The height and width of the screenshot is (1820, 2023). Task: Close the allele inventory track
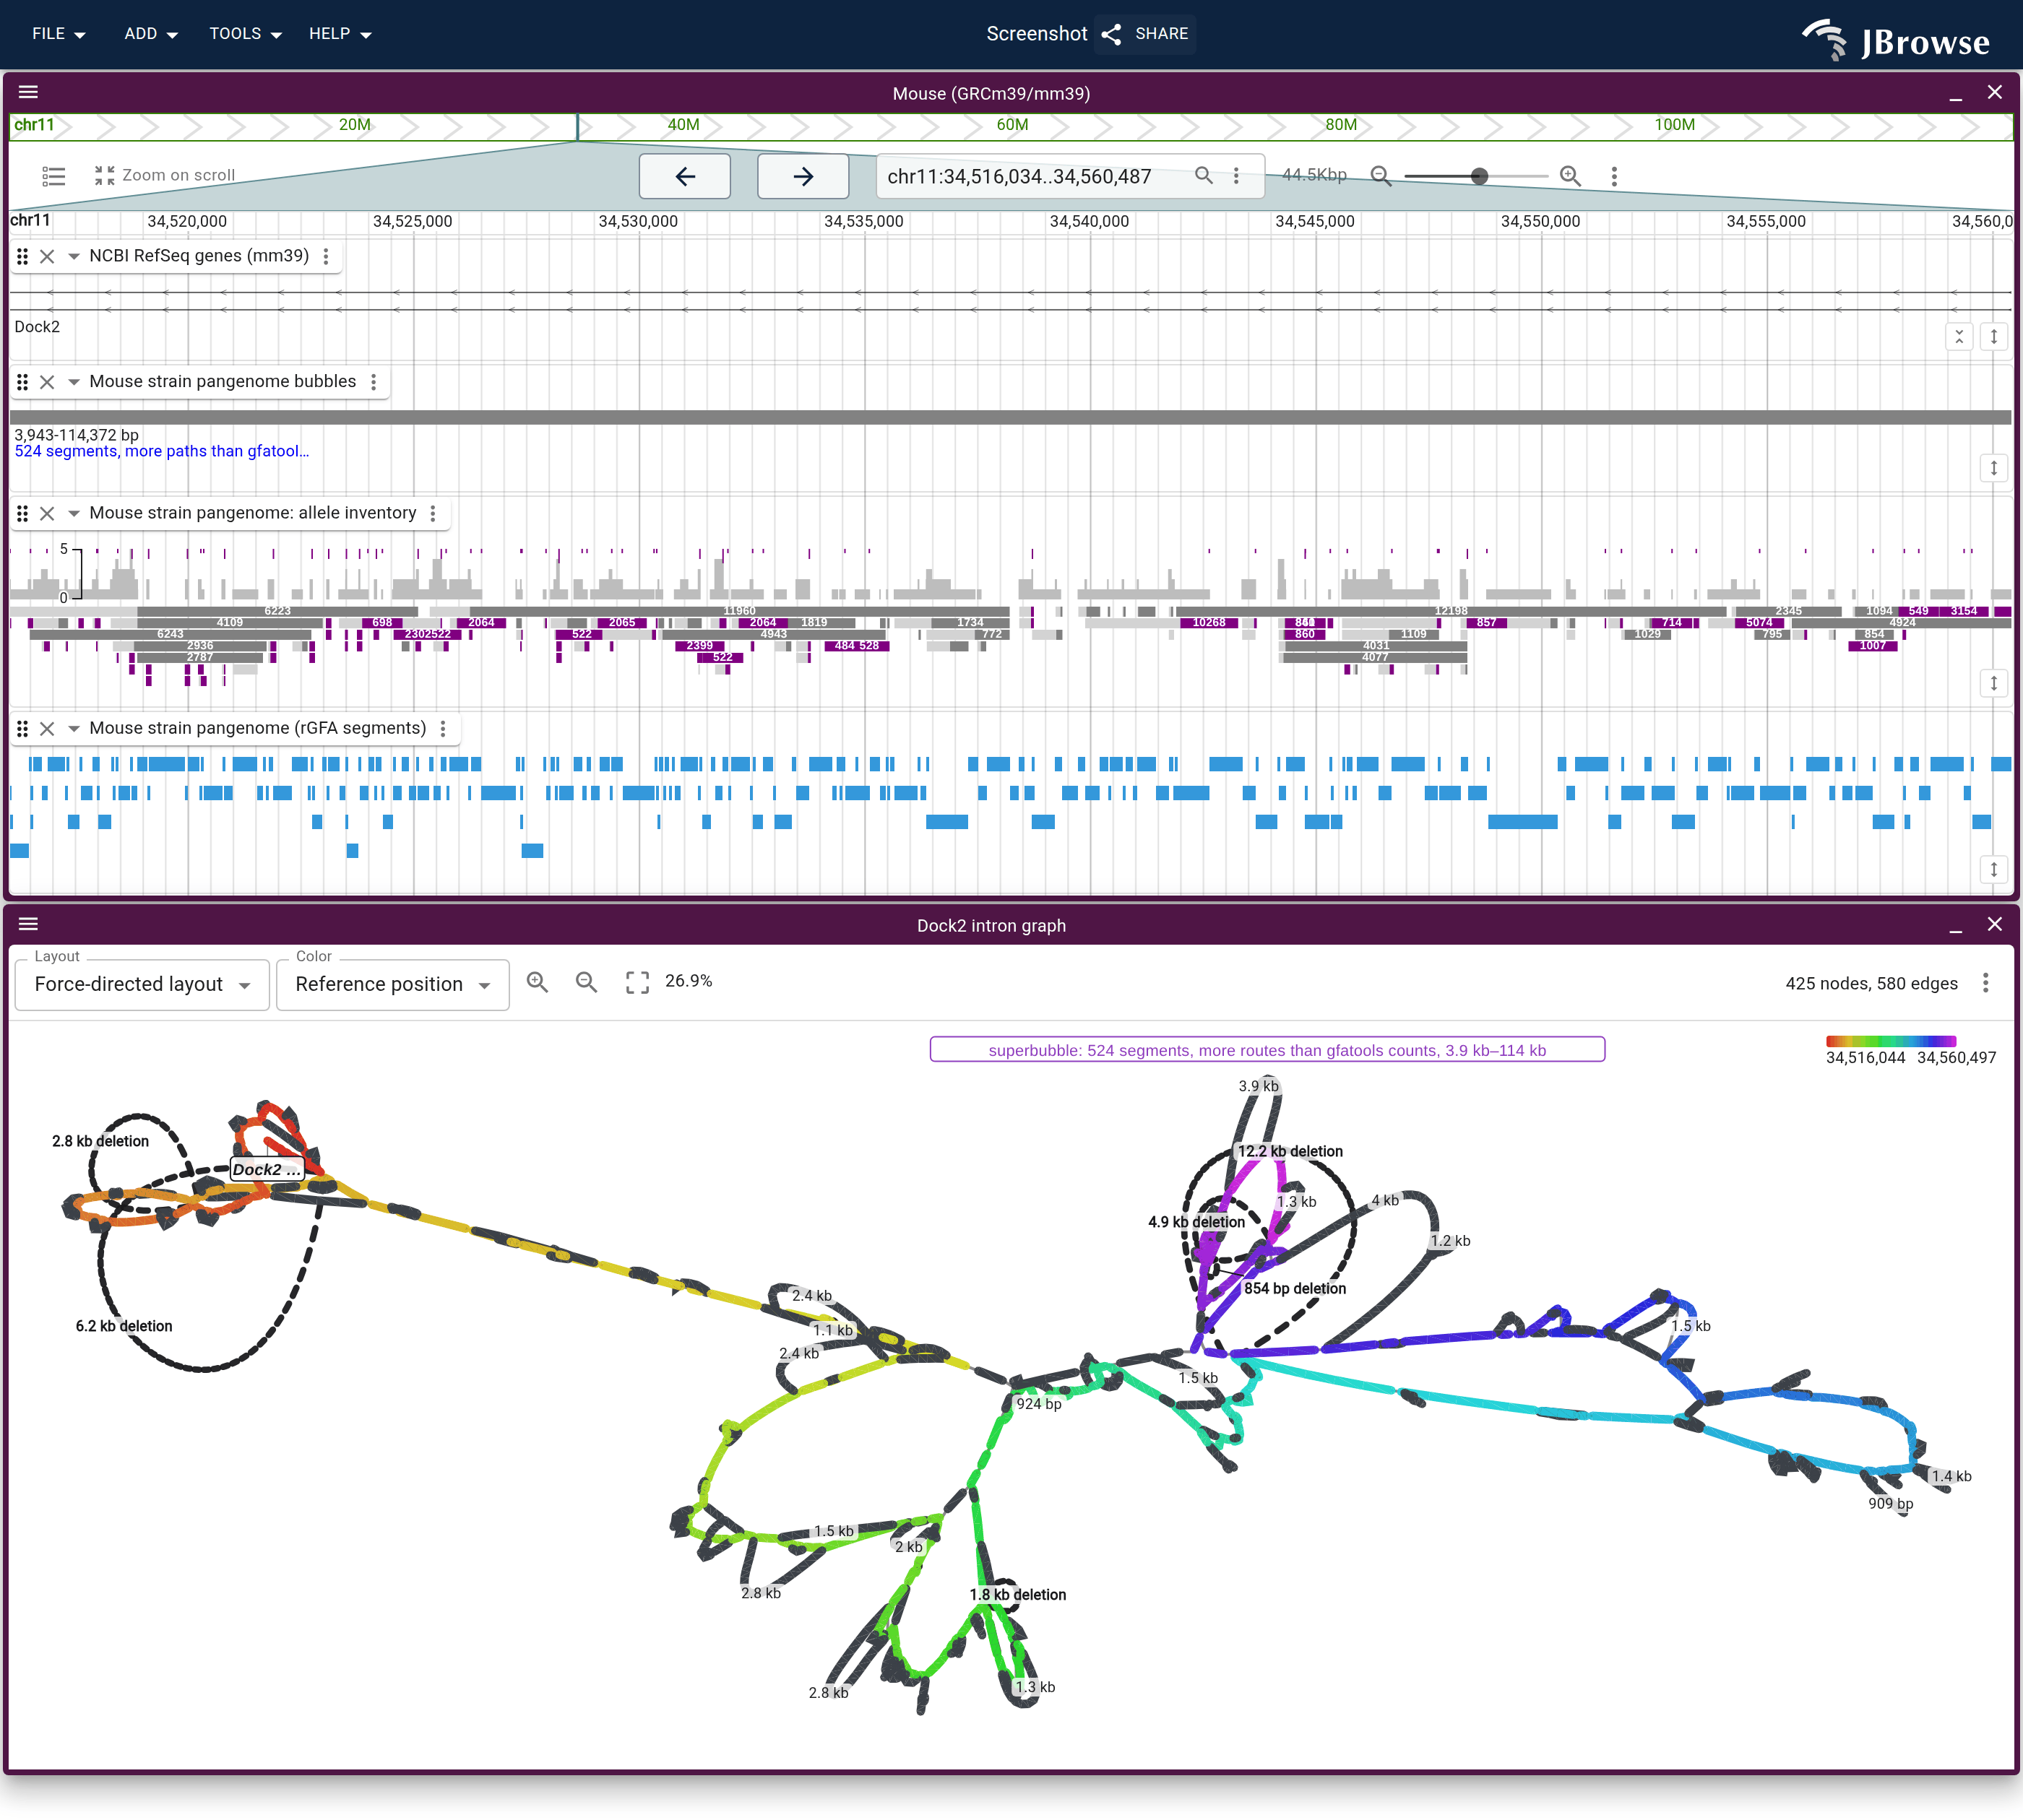[x=47, y=513]
